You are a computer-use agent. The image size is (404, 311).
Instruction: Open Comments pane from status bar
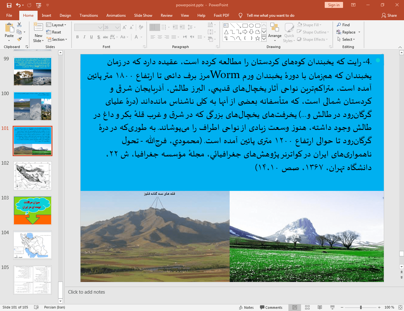(x=271, y=308)
